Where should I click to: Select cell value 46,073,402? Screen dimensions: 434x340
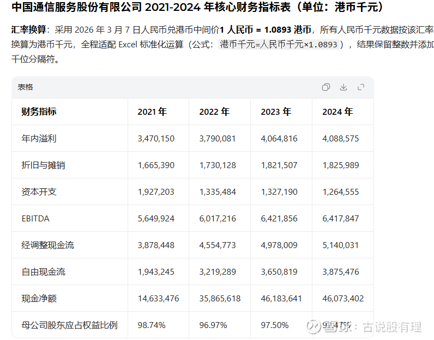point(343,298)
